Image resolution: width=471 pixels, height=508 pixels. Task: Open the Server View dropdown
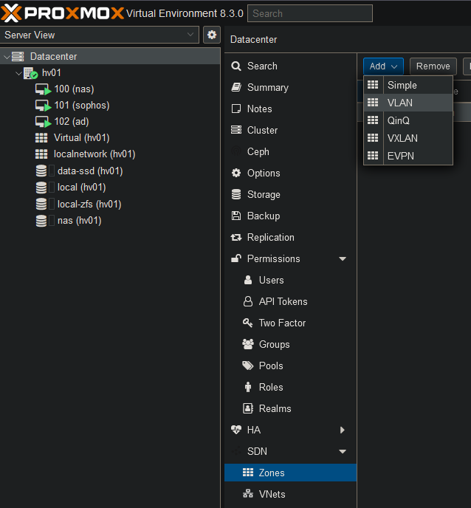click(x=100, y=35)
